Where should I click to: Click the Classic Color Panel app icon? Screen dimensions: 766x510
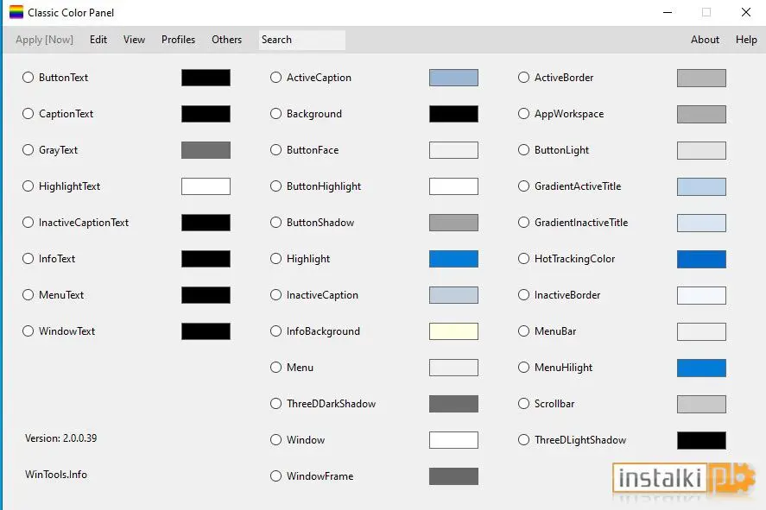[x=16, y=12]
